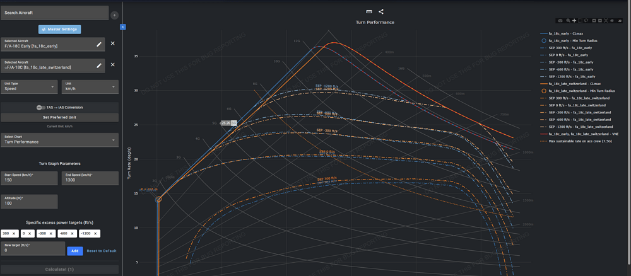Focus the Altitude (m) input field

[29, 201]
